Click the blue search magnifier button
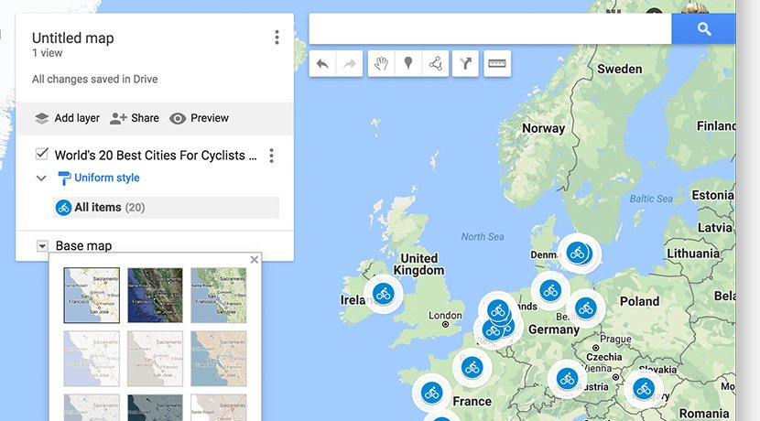The height and width of the screenshot is (421, 760). pos(703,29)
